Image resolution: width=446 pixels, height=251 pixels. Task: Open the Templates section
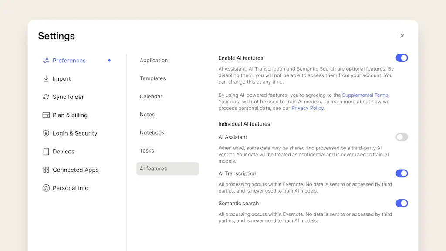152,78
